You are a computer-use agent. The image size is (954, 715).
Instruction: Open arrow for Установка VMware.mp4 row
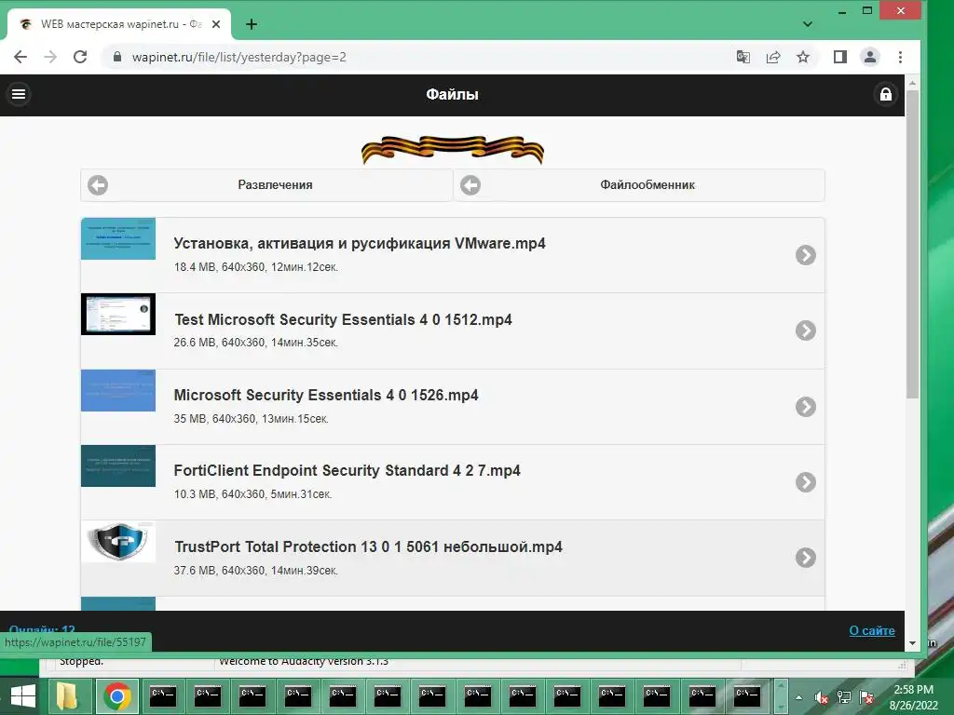pos(806,255)
